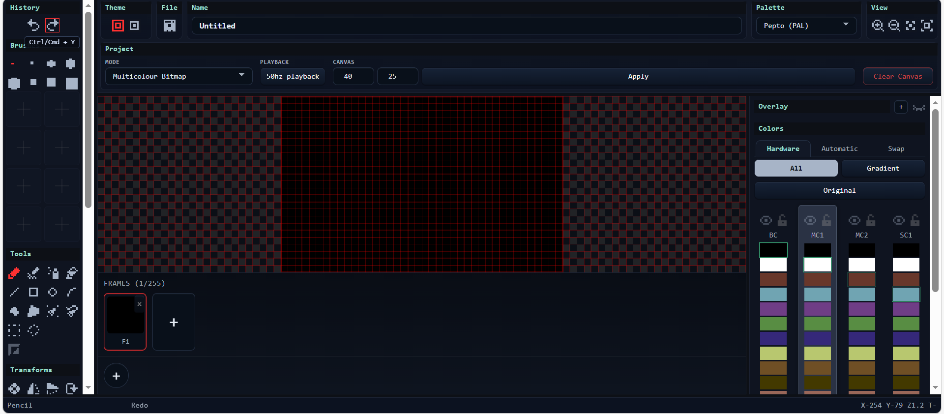Click the save file floppy icon
944x414 pixels.
(170, 26)
